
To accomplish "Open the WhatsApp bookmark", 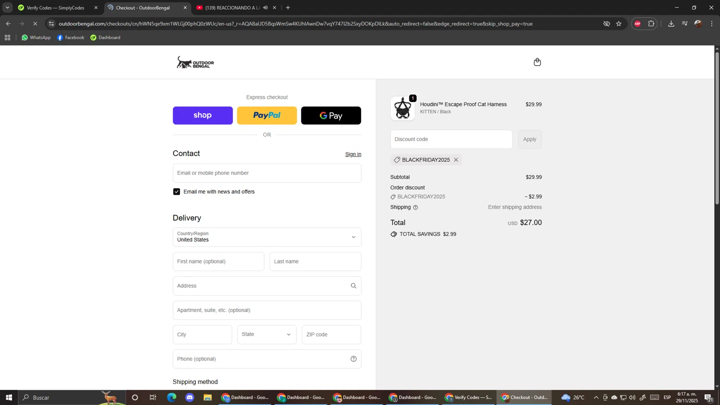I will [36, 37].
